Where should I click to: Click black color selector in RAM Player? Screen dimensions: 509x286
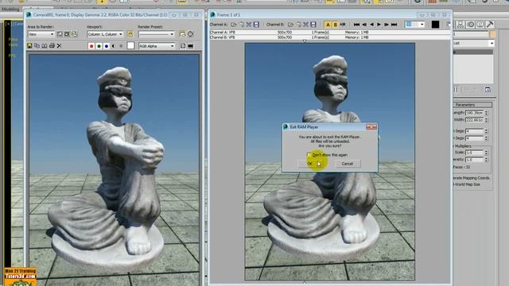(435, 25)
